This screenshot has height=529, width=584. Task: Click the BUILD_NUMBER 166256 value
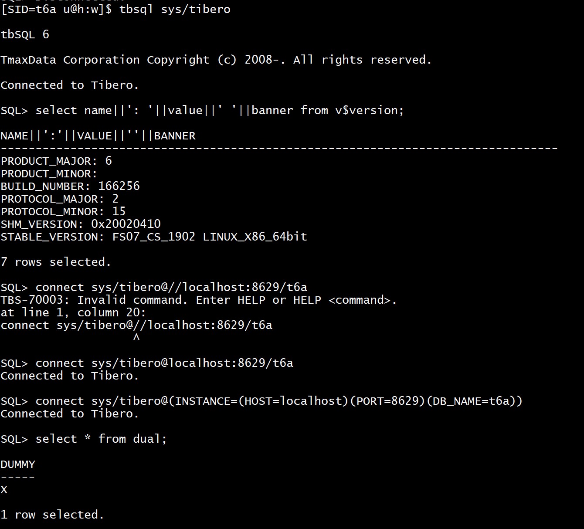pyautogui.click(x=119, y=186)
